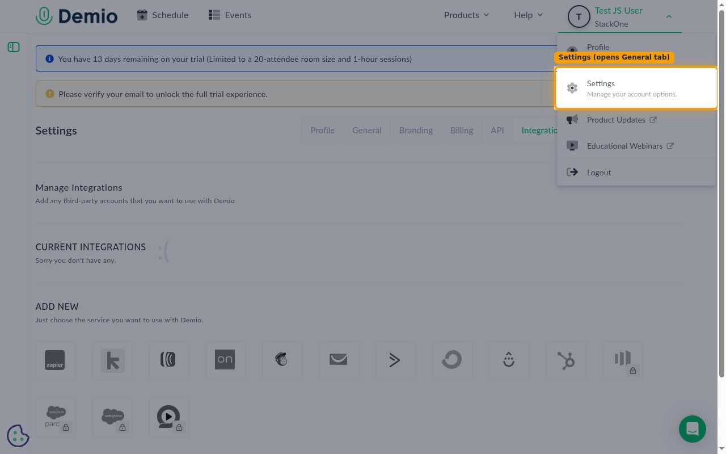Click the page vertical scrollbar

click(722, 193)
